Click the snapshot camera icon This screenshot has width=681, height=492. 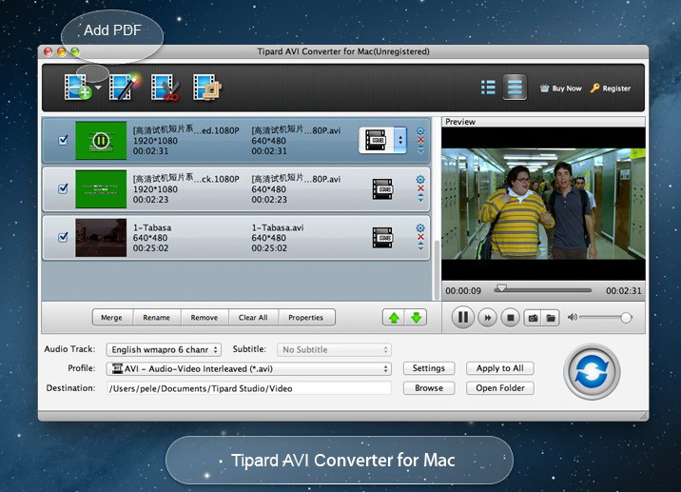(x=533, y=317)
